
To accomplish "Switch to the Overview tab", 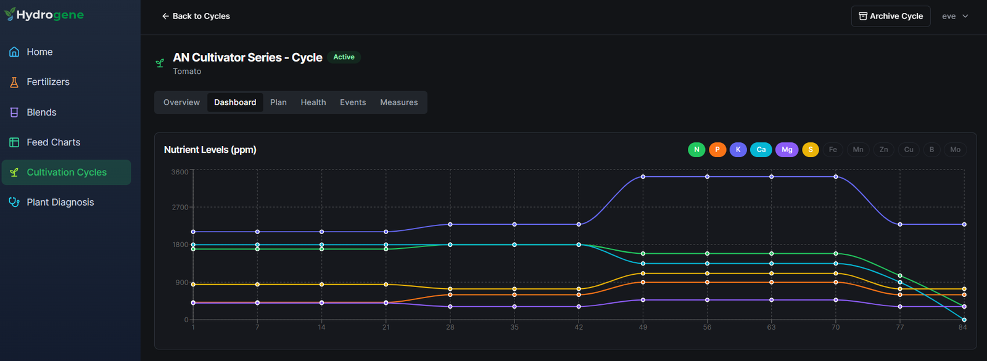I will [181, 102].
